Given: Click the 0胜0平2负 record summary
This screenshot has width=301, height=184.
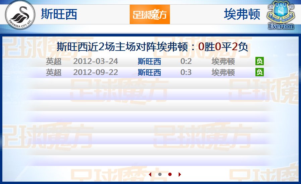Looking at the screenshot, I should [223, 47].
